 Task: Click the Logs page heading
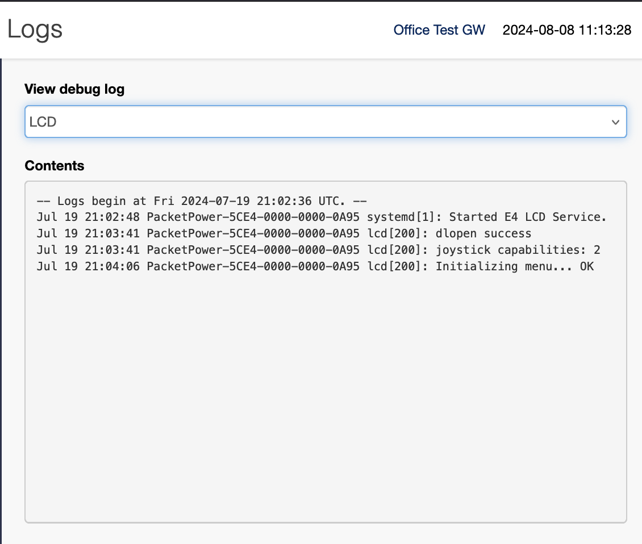35,30
